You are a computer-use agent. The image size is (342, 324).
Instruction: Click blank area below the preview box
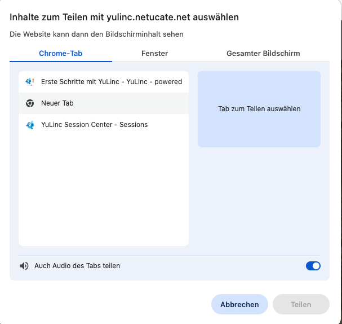tap(259, 198)
